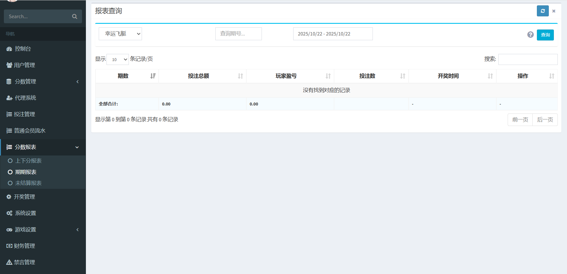Open records-per-page dropdown showing 10
Viewport: 567px width, 274px height.
click(118, 59)
